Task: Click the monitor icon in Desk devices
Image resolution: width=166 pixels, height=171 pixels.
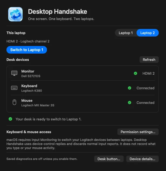Action: (14, 73)
